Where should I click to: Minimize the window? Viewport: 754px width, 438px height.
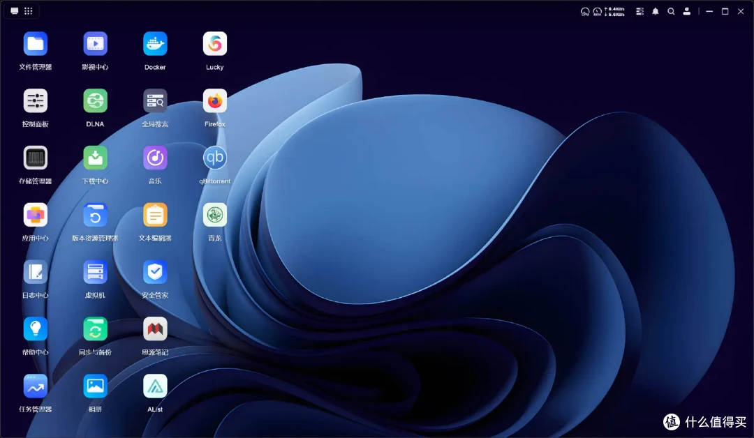[x=709, y=12]
